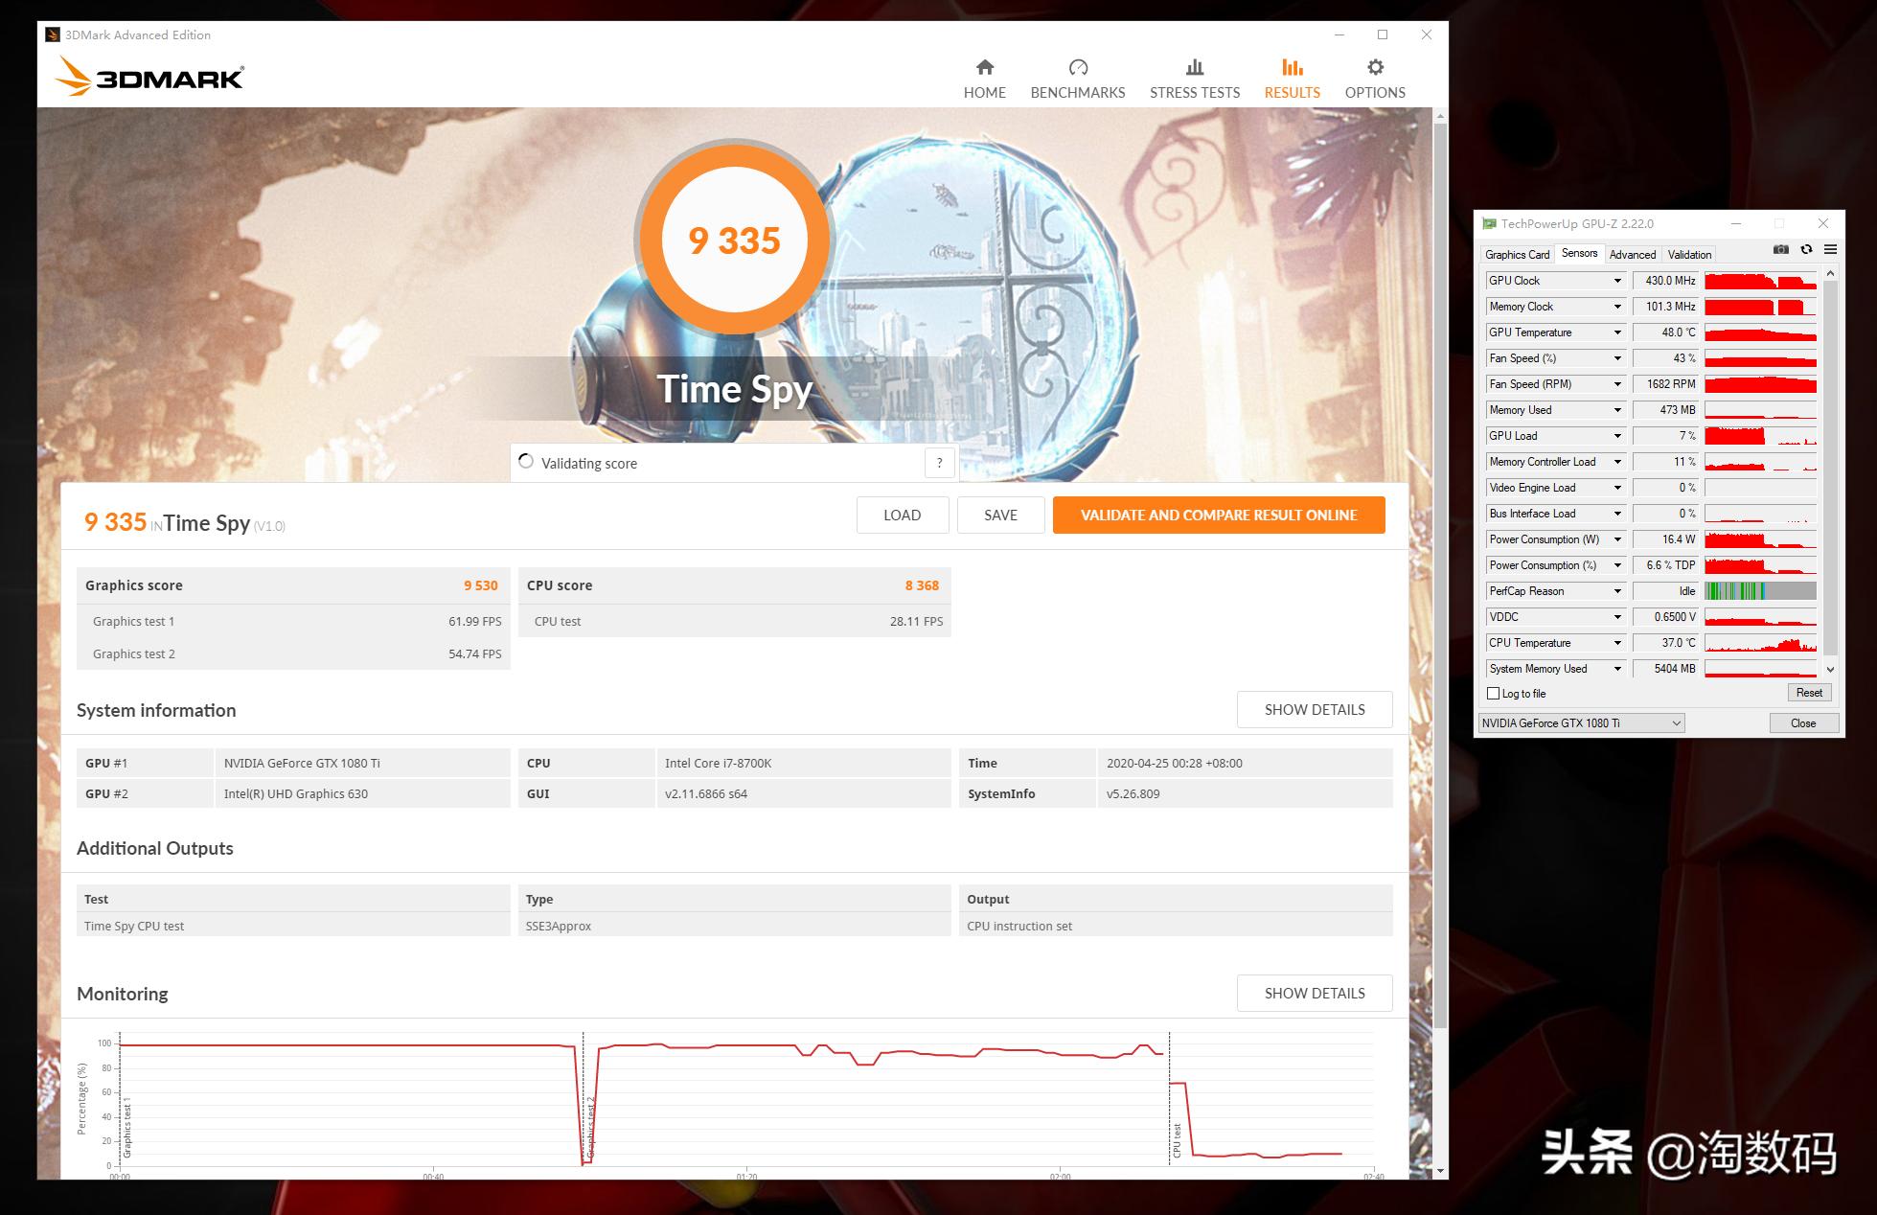
Task: Capture a screenshot with GPU-Z camera icon
Action: (x=1781, y=249)
